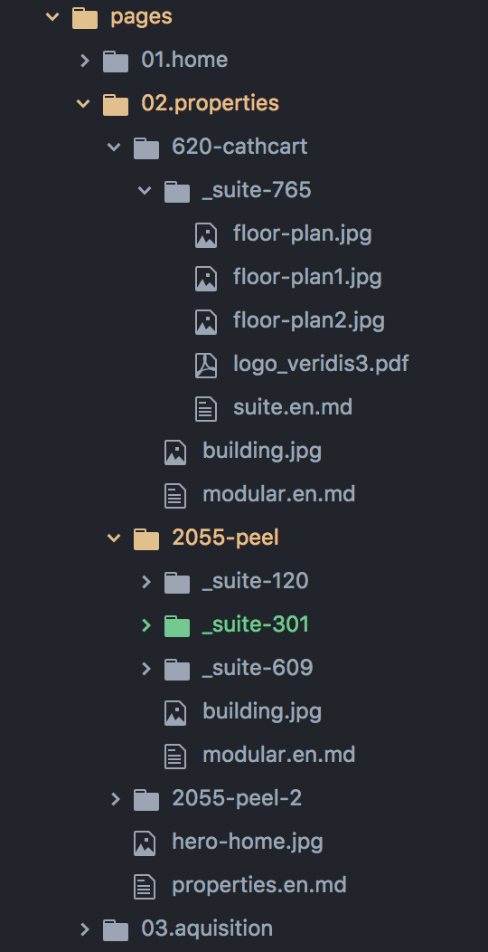Screen dimensions: 488x952
Task: Open modular.en.md under 620-cathcart
Action: [x=279, y=494]
